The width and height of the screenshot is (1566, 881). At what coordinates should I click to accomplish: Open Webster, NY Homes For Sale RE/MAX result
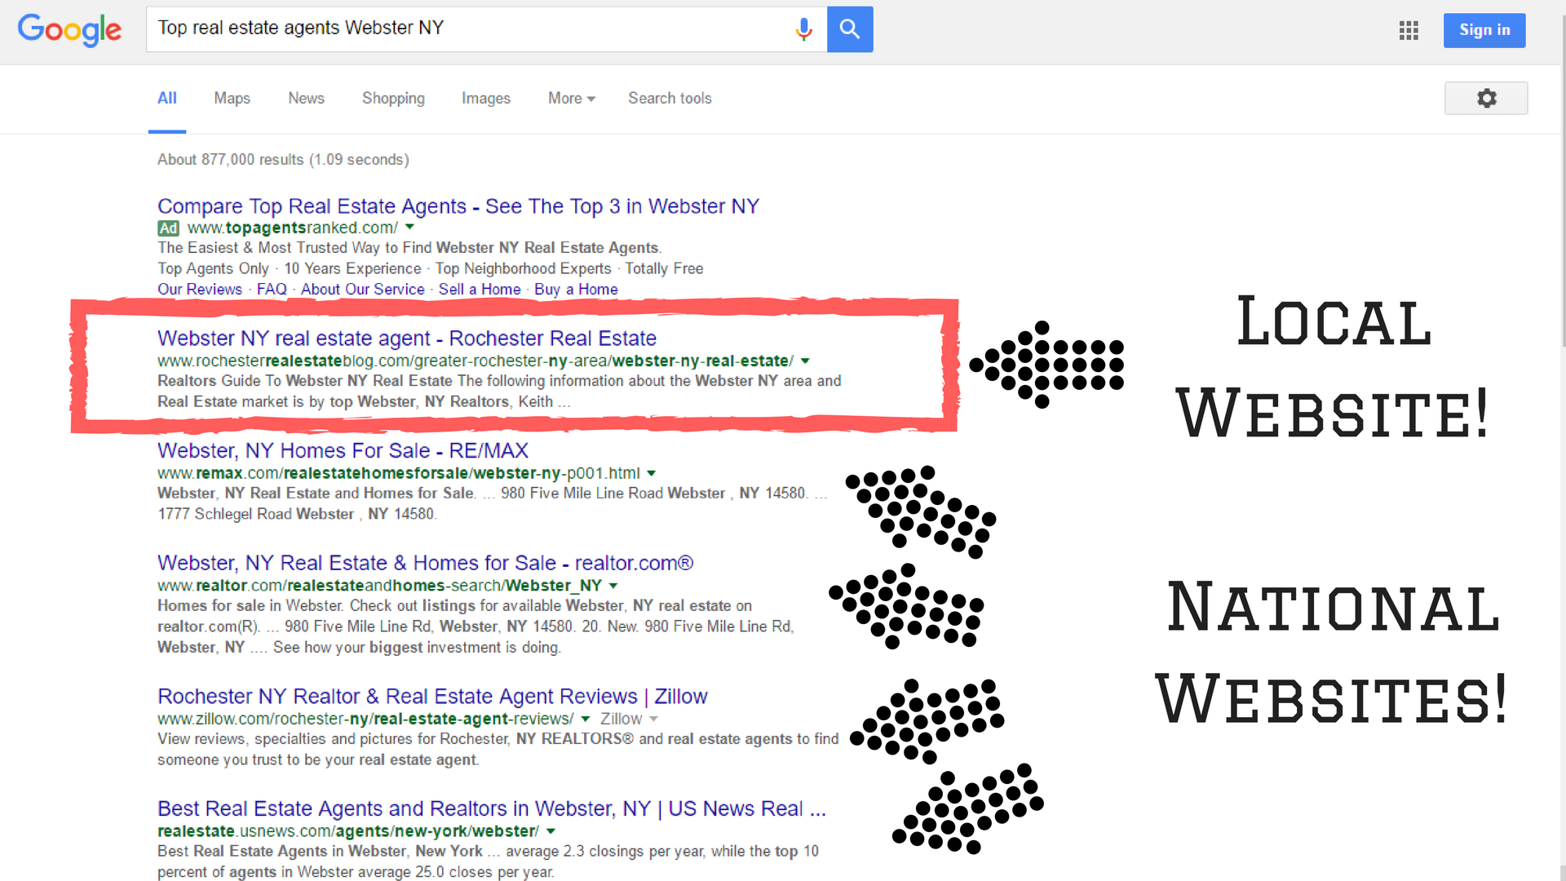click(x=343, y=451)
